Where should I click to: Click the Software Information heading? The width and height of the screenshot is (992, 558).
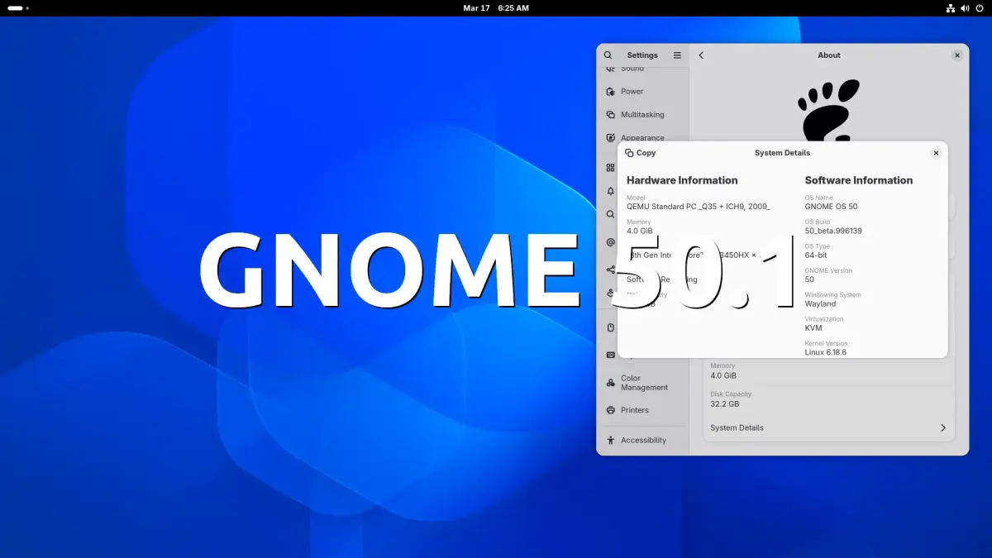click(859, 180)
